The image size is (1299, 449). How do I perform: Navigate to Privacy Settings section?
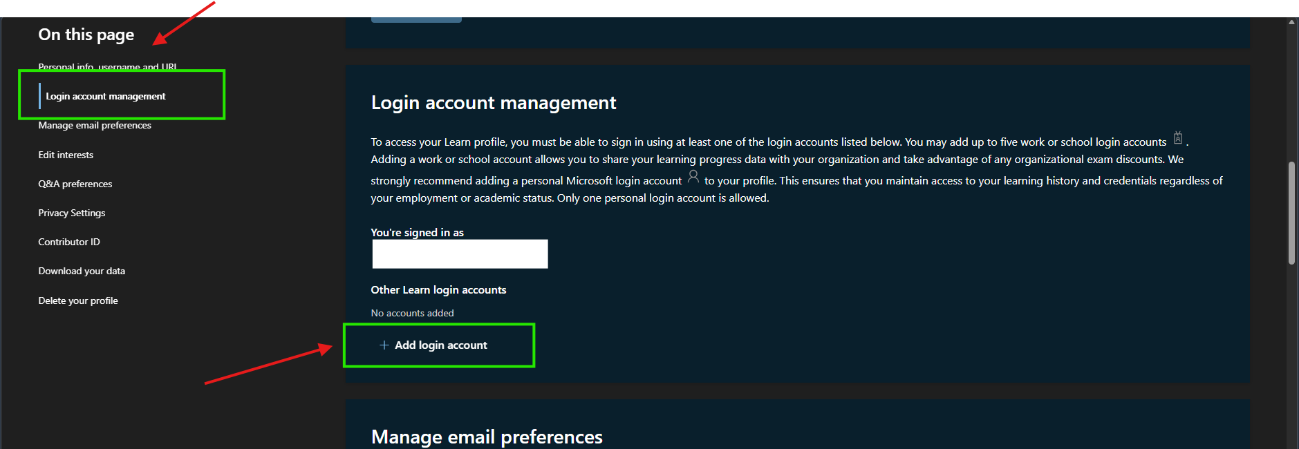point(72,213)
